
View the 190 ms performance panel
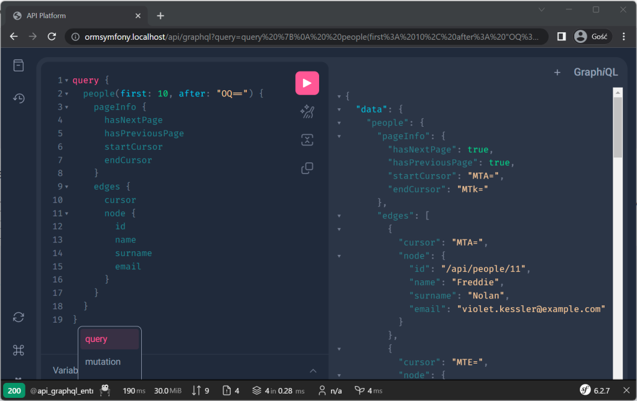click(x=134, y=390)
